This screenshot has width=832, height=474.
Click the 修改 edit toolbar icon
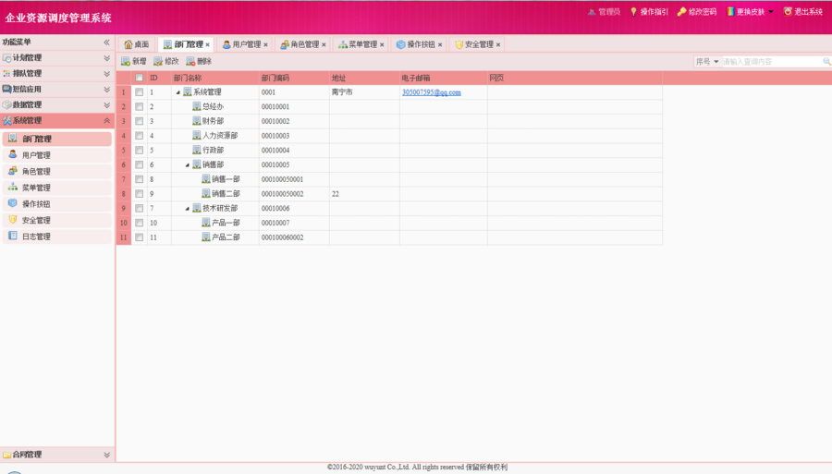(158, 62)
